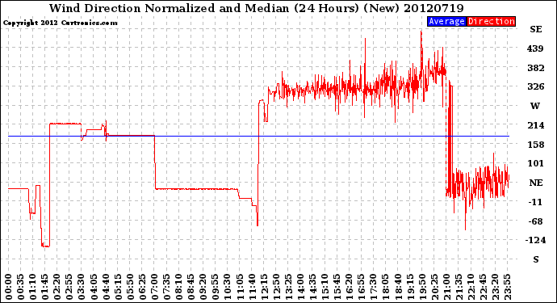Viewport: 557px width, 303px height.
Task: Click the 18:05 time label
Action: coord(385,287)
